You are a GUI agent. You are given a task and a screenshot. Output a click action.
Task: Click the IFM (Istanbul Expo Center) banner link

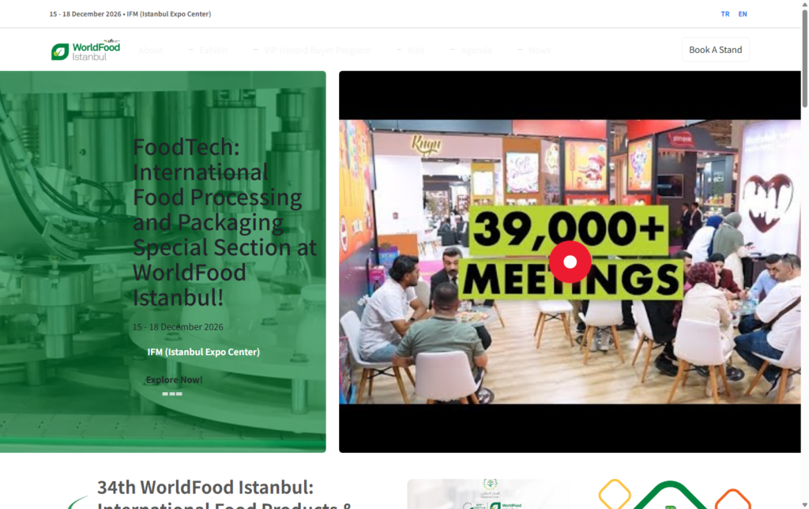click(x=203, y=352)
